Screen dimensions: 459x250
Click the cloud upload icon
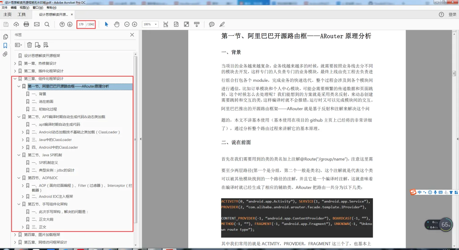[16, 24]
